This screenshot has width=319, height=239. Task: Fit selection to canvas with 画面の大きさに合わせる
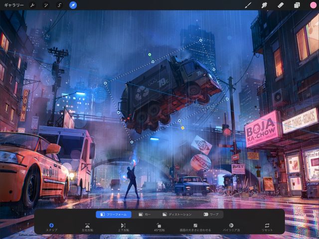tap(195, 227)
